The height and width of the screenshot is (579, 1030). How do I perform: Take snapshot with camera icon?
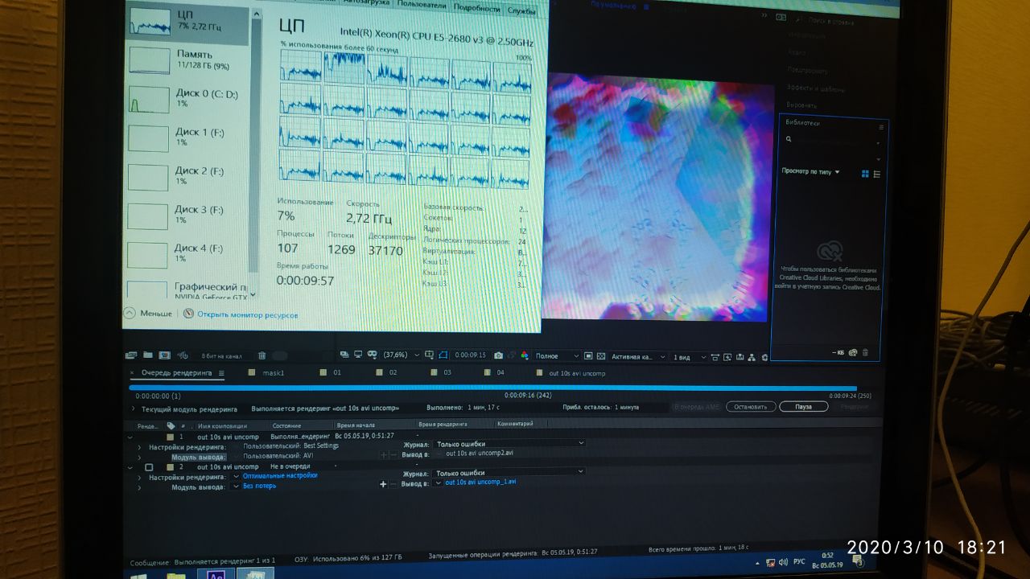(499, 355)
